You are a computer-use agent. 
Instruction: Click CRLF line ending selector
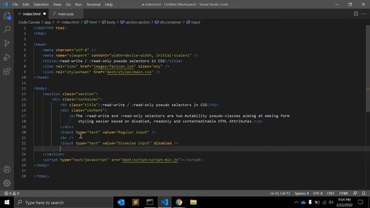point(331,193)
